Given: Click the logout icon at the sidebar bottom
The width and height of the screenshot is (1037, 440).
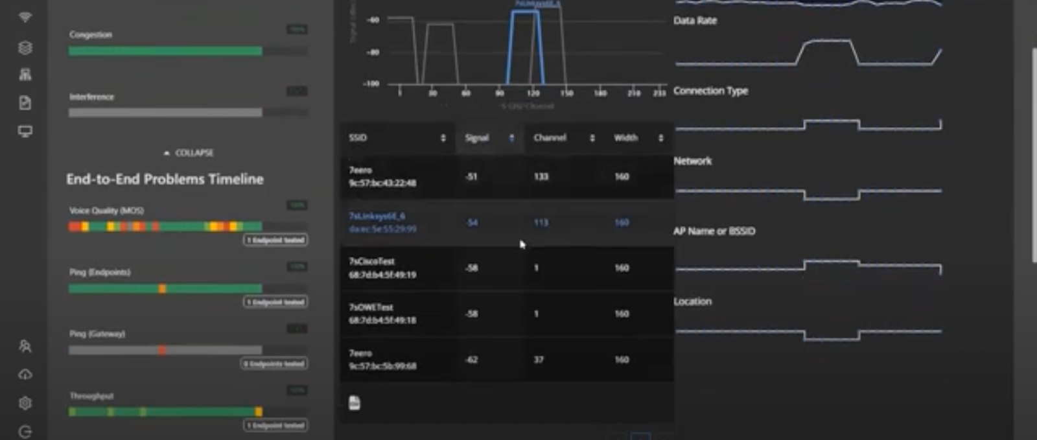Looking at the screenshot, I should pos(25,432).
